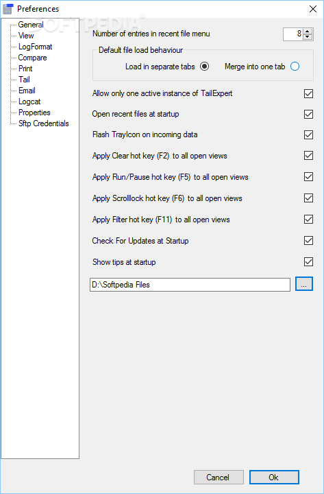Disable Show tips at startup
Image resolution: width=324 pixels, height=494 pixels.
tap(308, 262)
